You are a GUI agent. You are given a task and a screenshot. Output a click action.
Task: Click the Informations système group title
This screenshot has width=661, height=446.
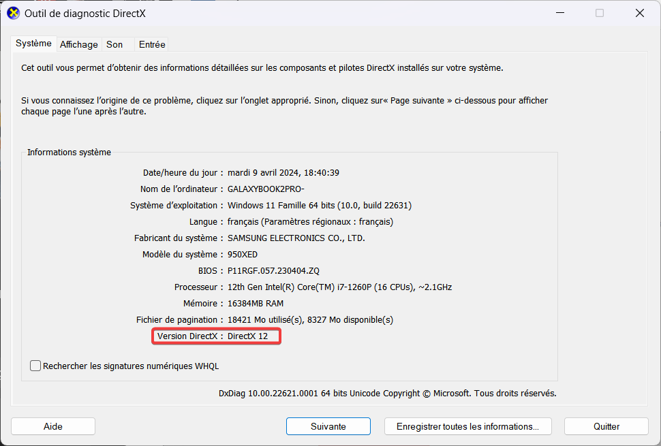tap(69, 152)
